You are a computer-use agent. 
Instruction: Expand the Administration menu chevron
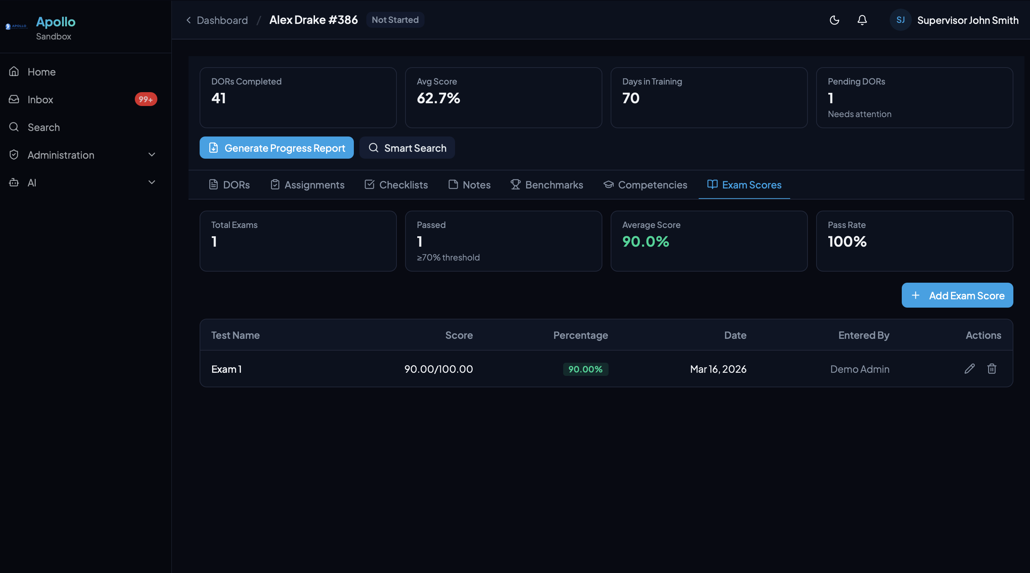(151, 155)
